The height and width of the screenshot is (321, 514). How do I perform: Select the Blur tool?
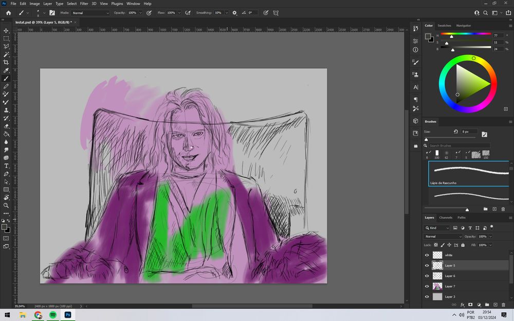6,142
